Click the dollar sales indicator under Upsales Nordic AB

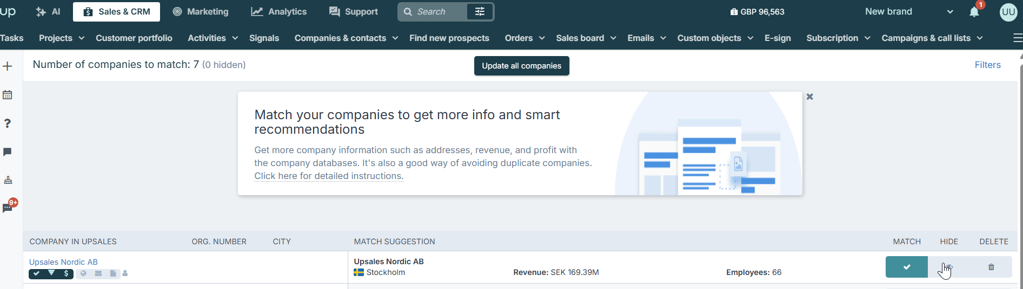coord(66,273)
